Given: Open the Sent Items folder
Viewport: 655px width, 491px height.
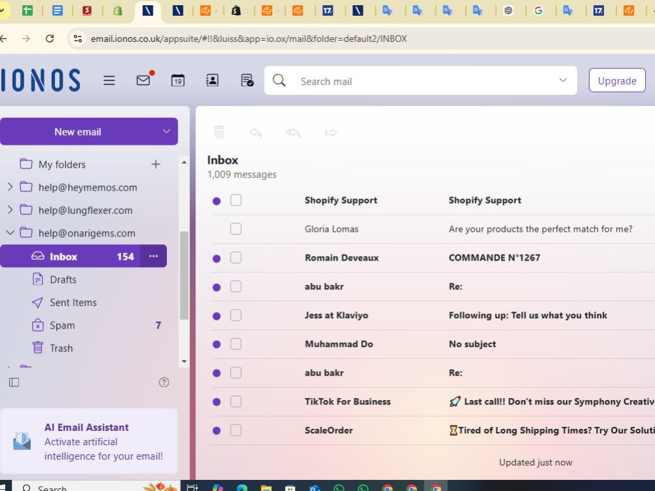Looking at the screenshot, I should coord(73,302).
